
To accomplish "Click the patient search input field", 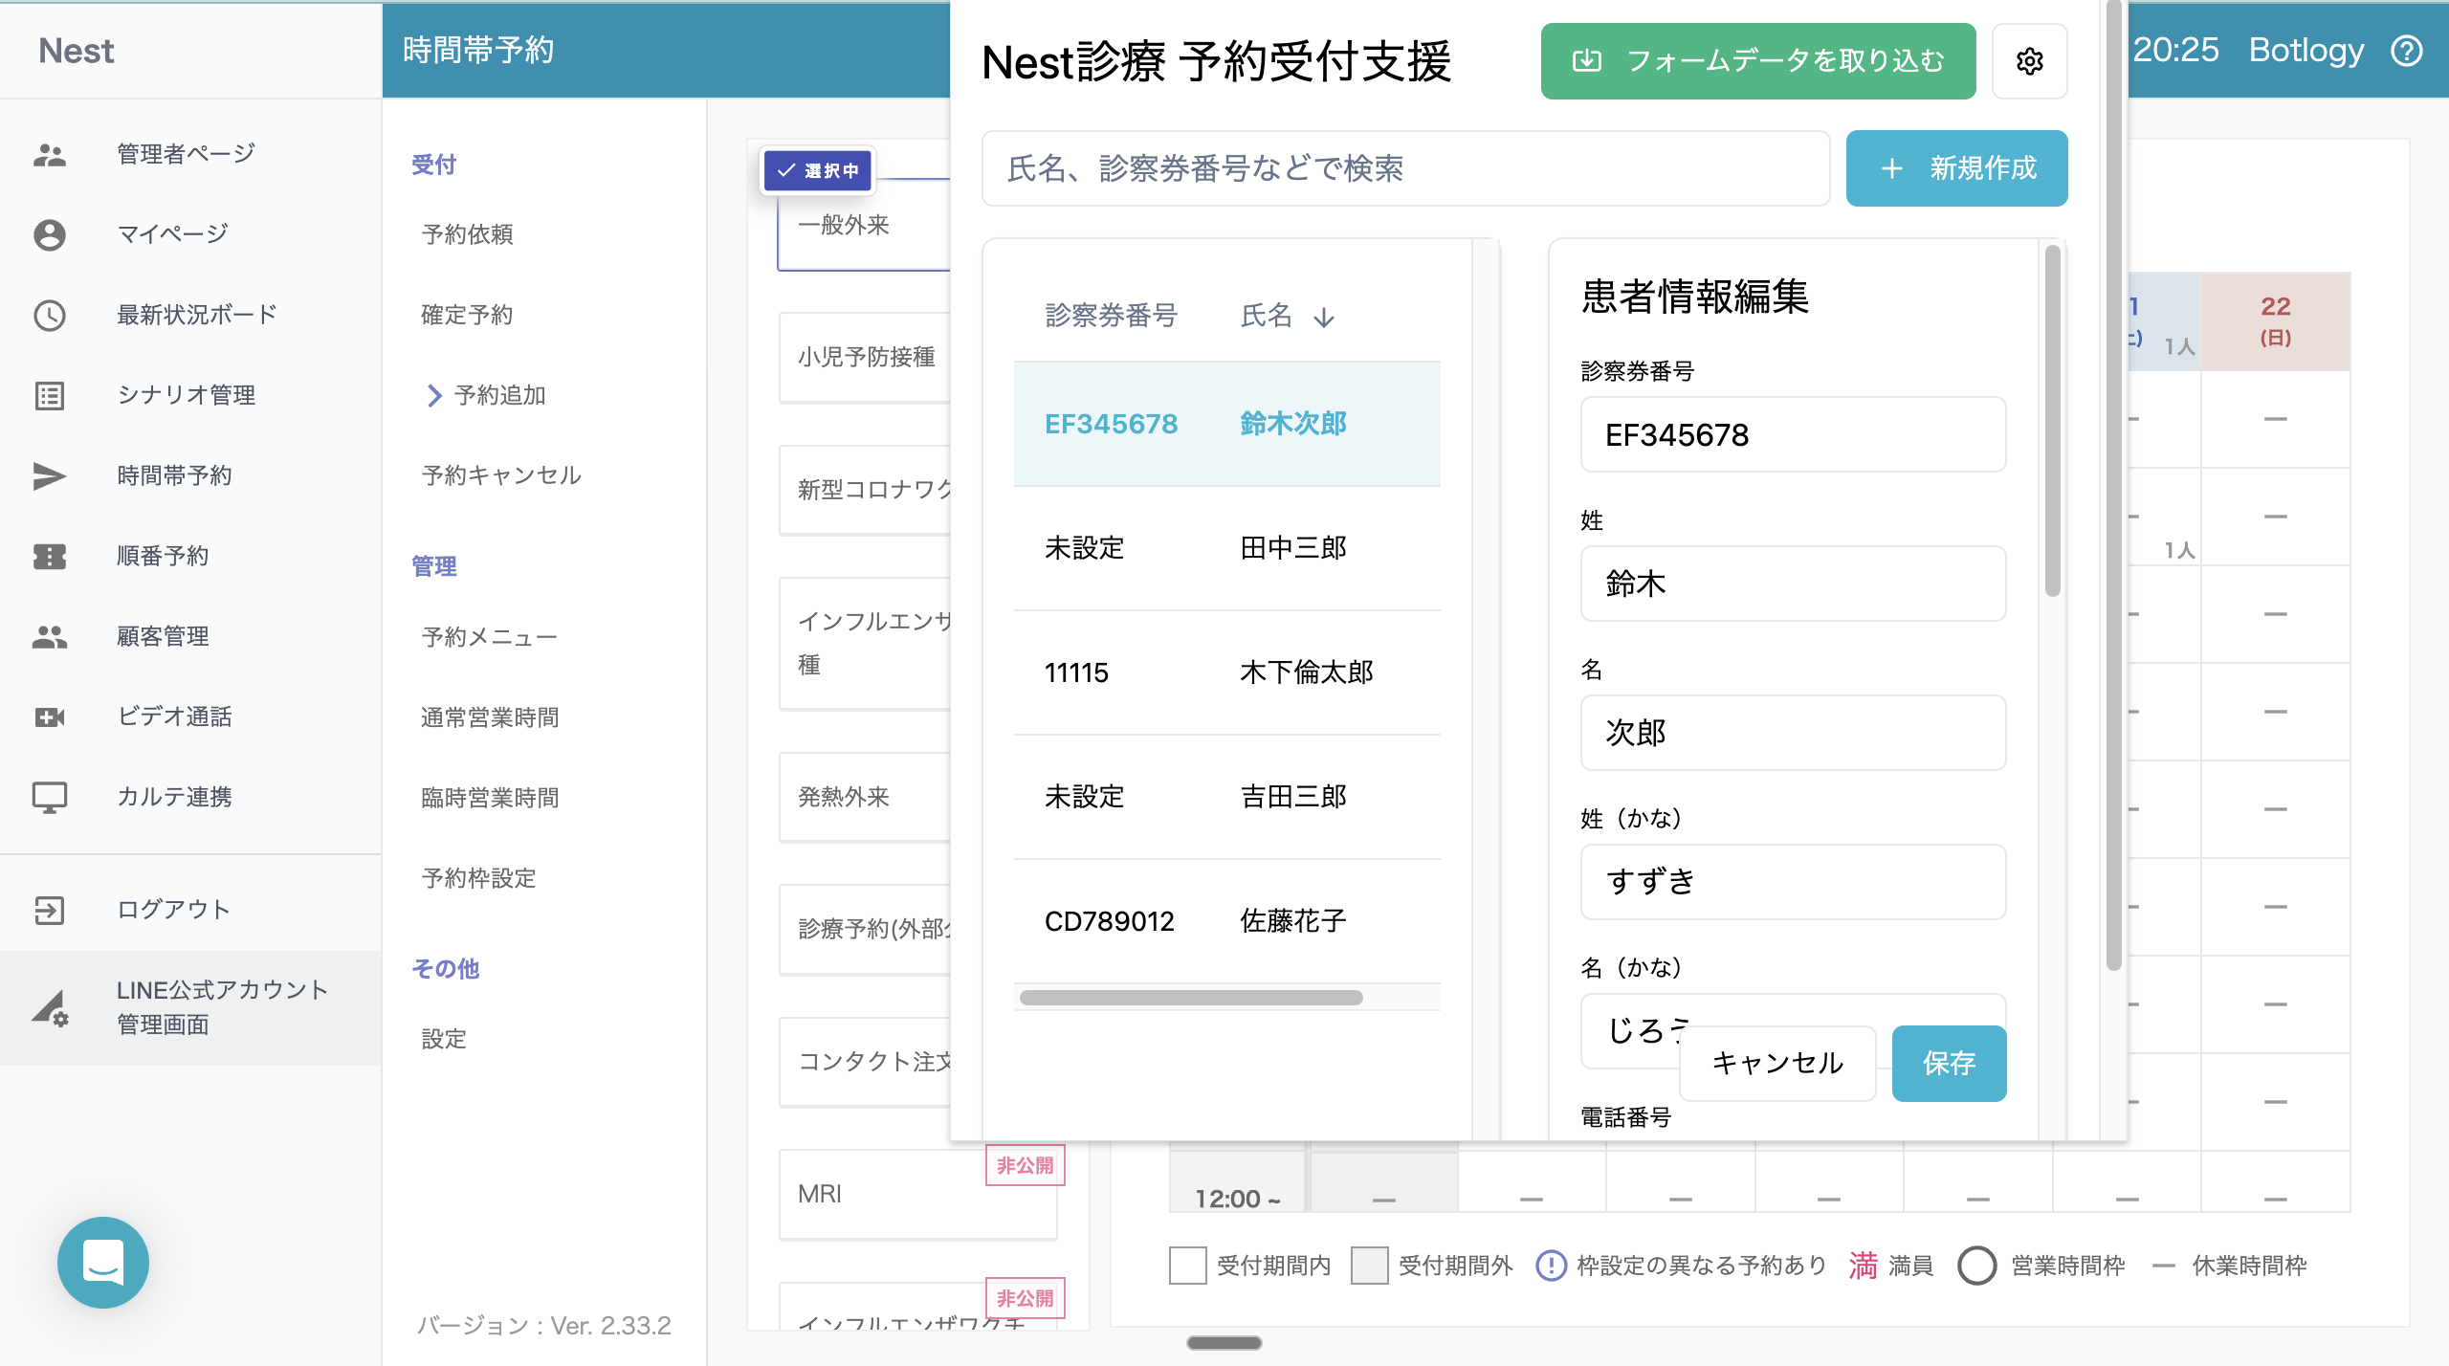I will click(1404, 168).
